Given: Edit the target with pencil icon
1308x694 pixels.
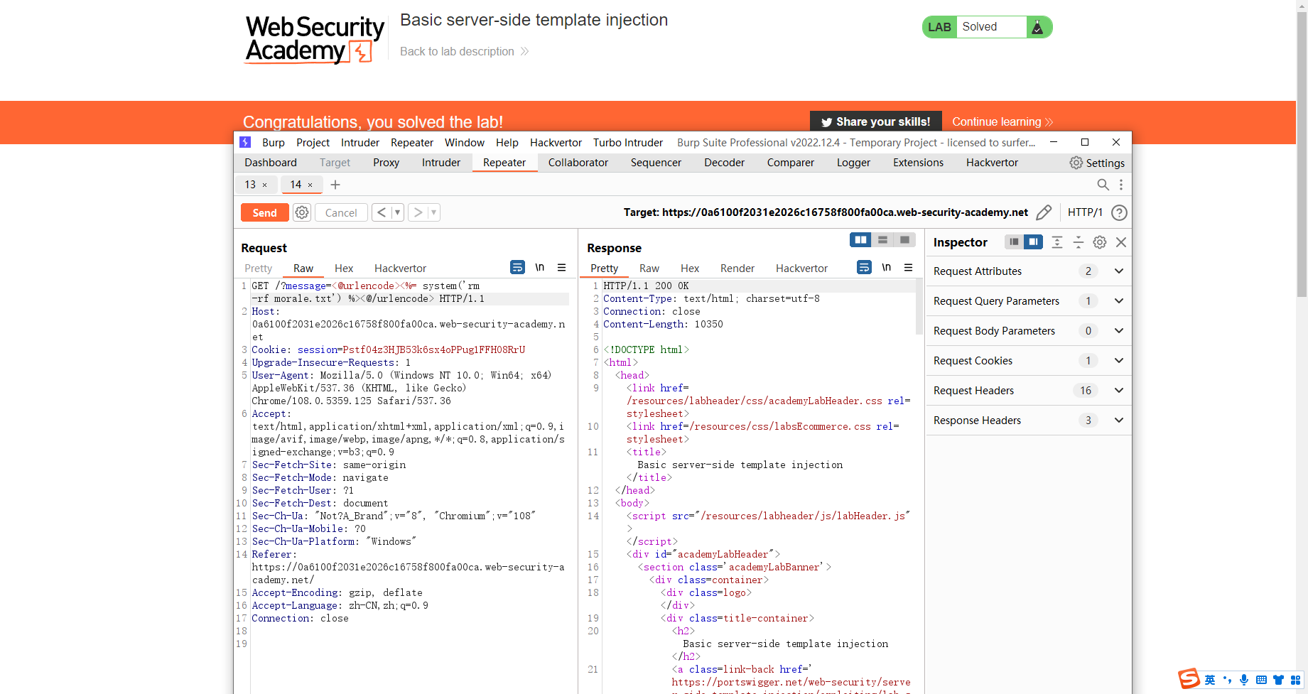Looking at the screenshot, I should (x=1044, y=212).
